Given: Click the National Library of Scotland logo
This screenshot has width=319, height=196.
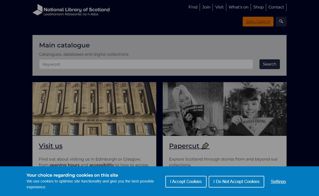Looking at the screenshot, I should (71, 10).
